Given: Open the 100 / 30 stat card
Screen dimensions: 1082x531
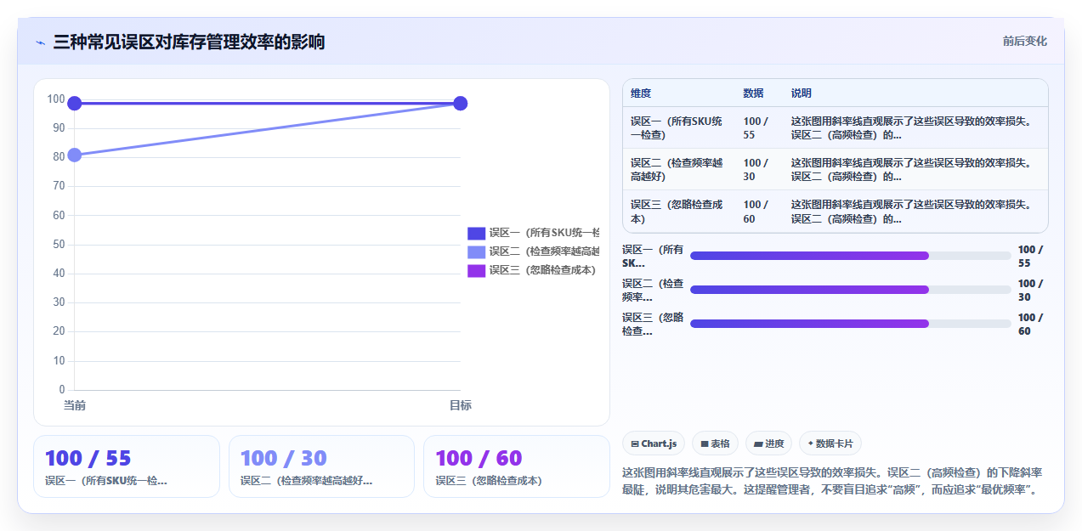Looking at the screenshot, I should point(321,466).
